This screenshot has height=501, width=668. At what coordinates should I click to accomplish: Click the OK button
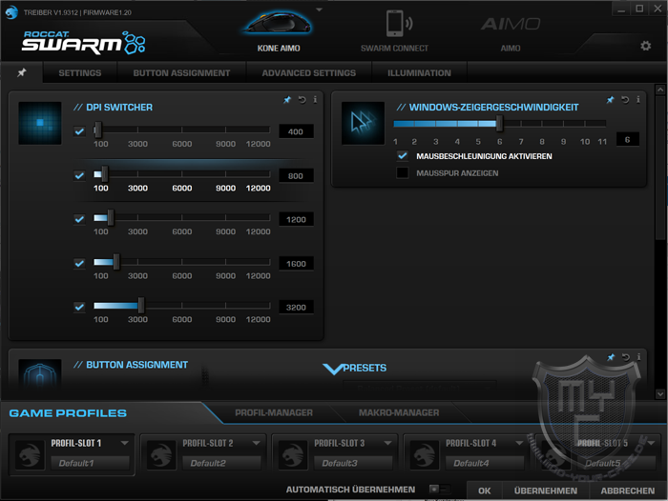[485, 491]
